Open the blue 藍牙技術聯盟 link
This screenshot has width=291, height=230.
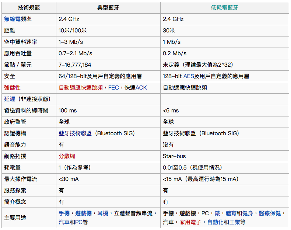coord(75,133)
